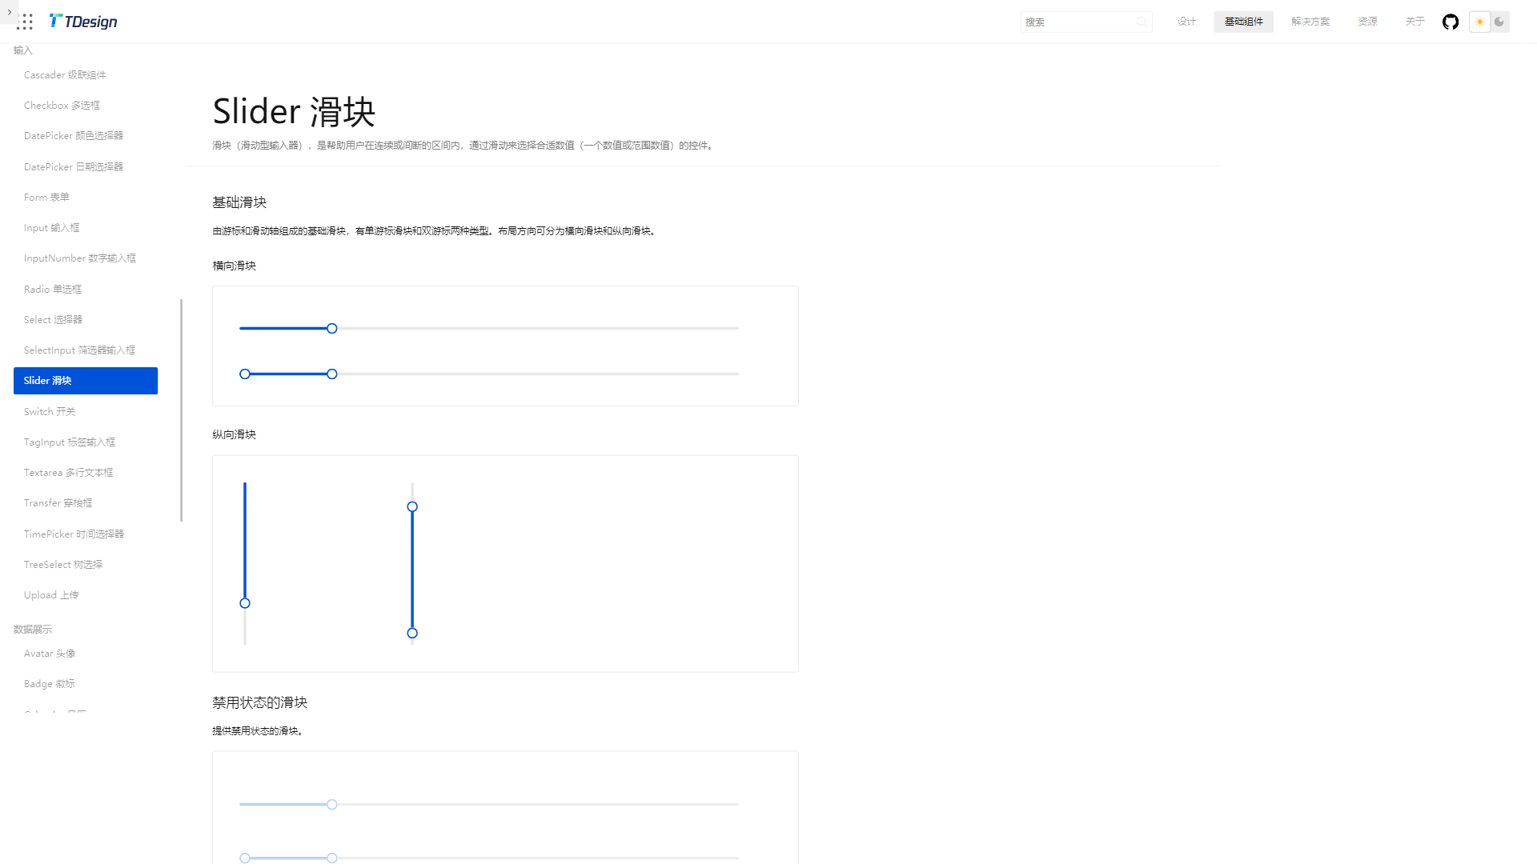The height and width of the screenshot is (864, 1537).
Task: Click the 搜索 search input field
Action: 1077,22
